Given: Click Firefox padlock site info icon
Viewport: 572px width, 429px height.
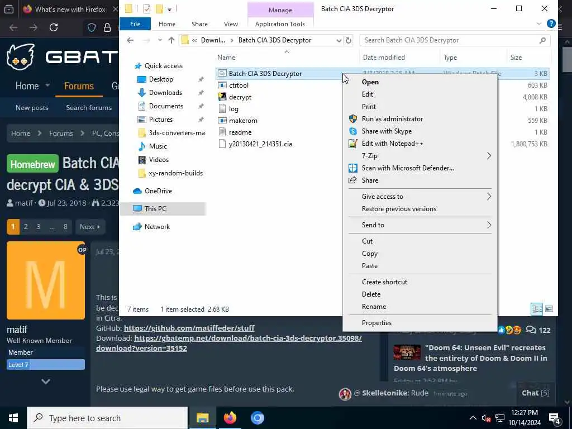Looking at the screenshot, I should [x=107, y=27].
